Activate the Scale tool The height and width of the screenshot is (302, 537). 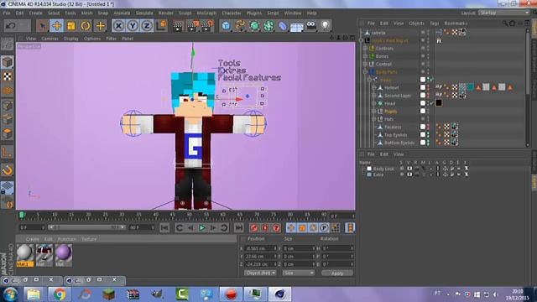click(x=70, y=26)
